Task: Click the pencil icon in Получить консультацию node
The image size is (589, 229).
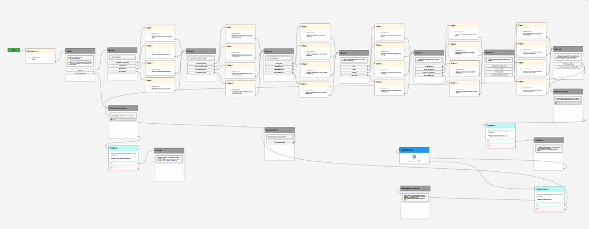Action: (x=111, y=119)
